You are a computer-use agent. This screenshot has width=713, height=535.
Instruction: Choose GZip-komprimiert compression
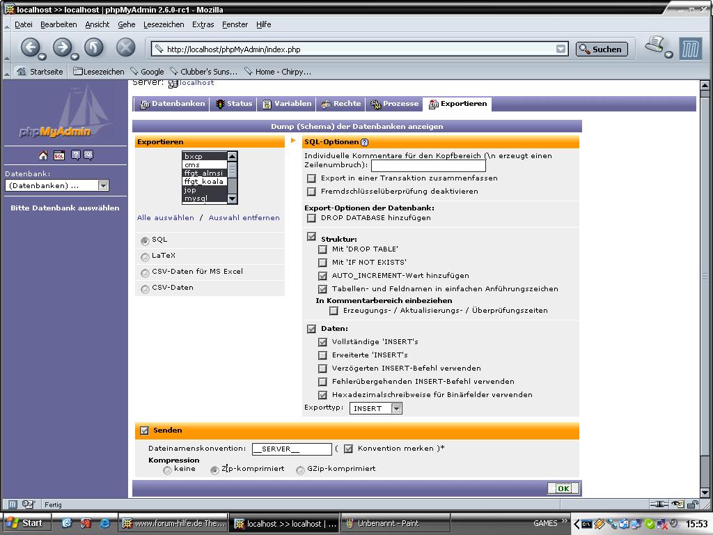[x=301, y=470]
